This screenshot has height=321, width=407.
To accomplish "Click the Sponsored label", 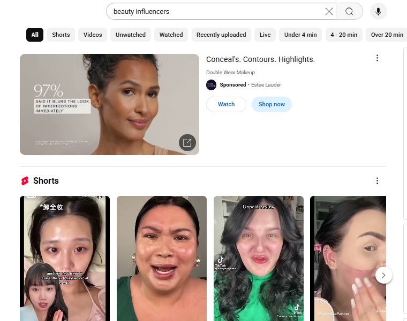I will tap(233, 85).
